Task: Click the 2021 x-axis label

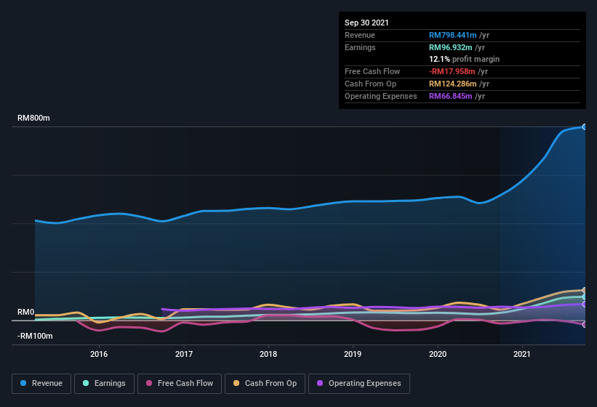Action: coord(521,354)
